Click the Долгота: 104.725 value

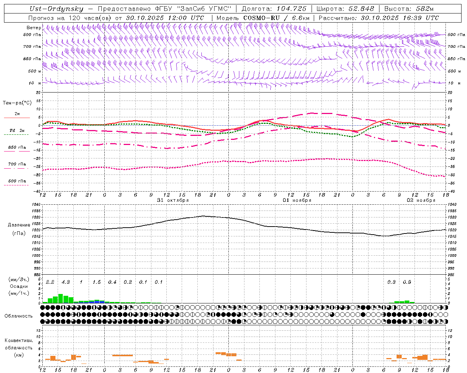274,9
